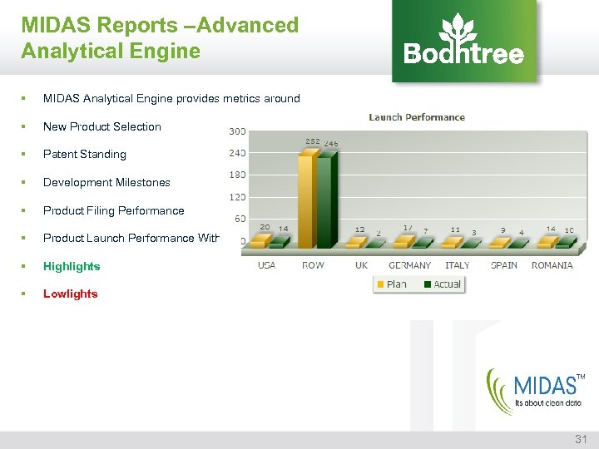
Task: Click the USA Actual bar labeled 14
Action: pyautogui.click(x=280, y=243)
